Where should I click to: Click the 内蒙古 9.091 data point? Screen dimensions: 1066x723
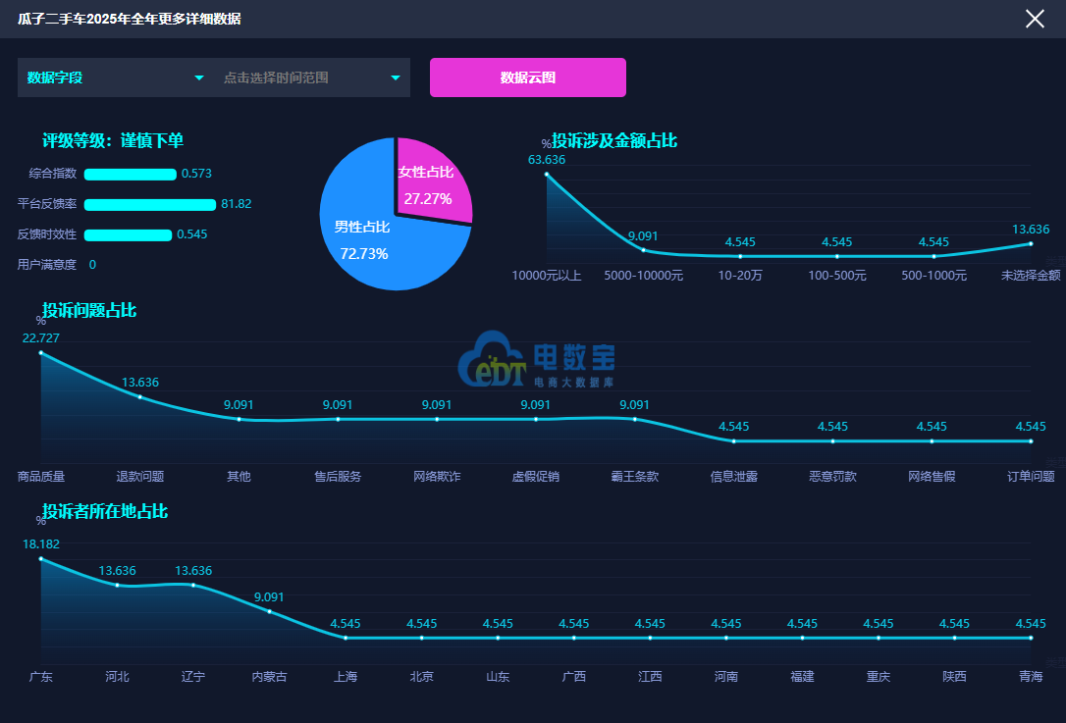(x=270, y=611)
